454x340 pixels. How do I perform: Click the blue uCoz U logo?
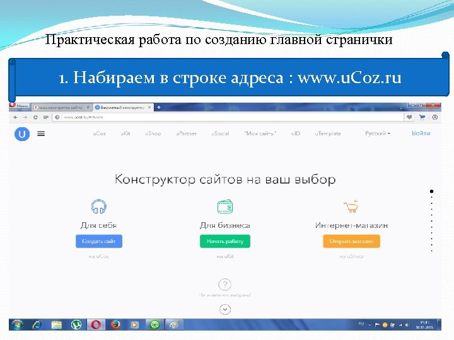22,134
